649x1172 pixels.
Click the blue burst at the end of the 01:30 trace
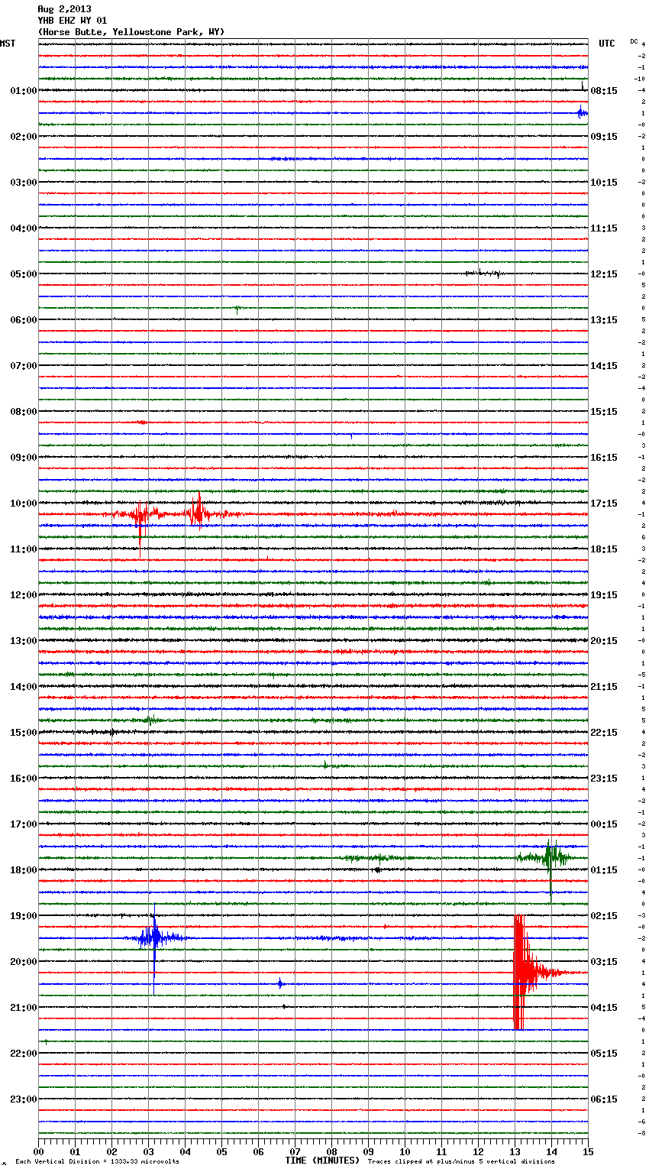click(582, 113)
